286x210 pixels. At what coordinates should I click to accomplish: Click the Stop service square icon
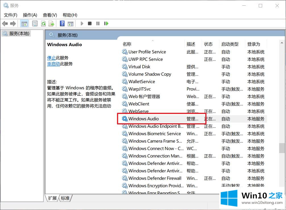[x=89, y=24]
